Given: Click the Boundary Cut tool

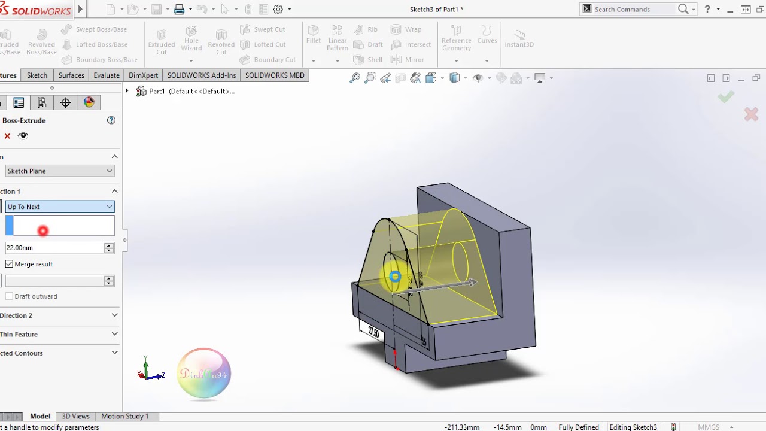Looking at the screenshot, I should coord(268,60).
